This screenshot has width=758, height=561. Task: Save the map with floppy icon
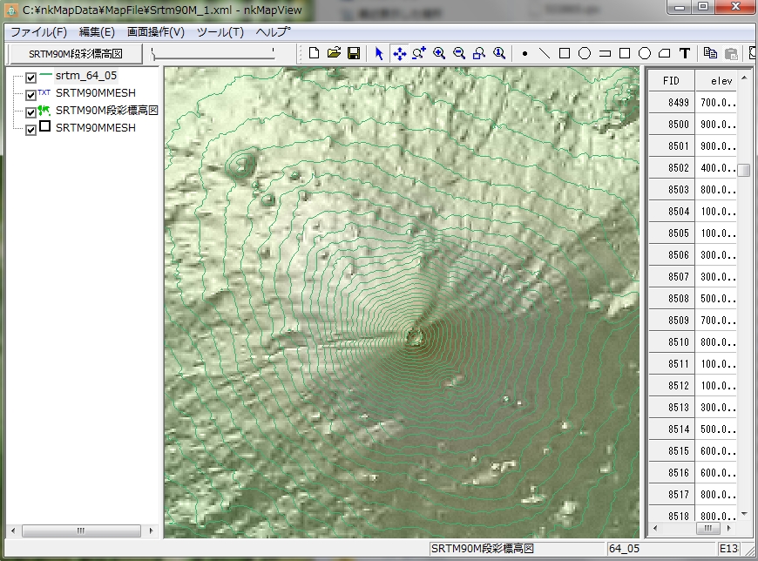[353, 53]
